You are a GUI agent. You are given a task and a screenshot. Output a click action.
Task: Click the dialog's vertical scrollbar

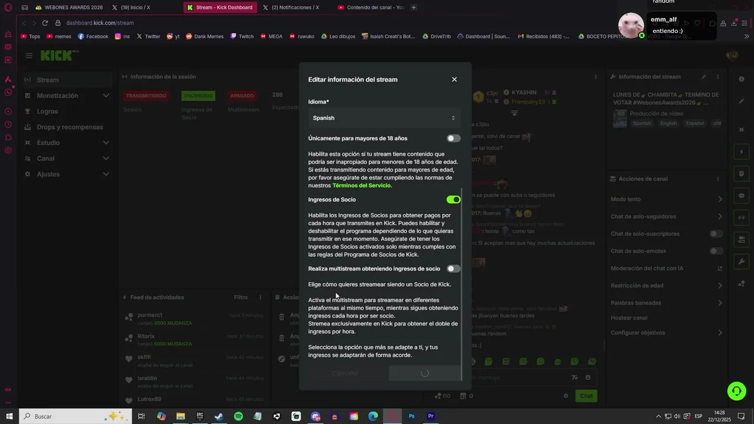tap(461, 284)
